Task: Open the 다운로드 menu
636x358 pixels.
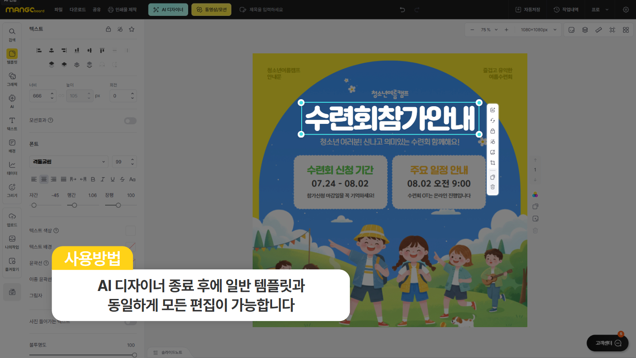Action: coord(78,9)
